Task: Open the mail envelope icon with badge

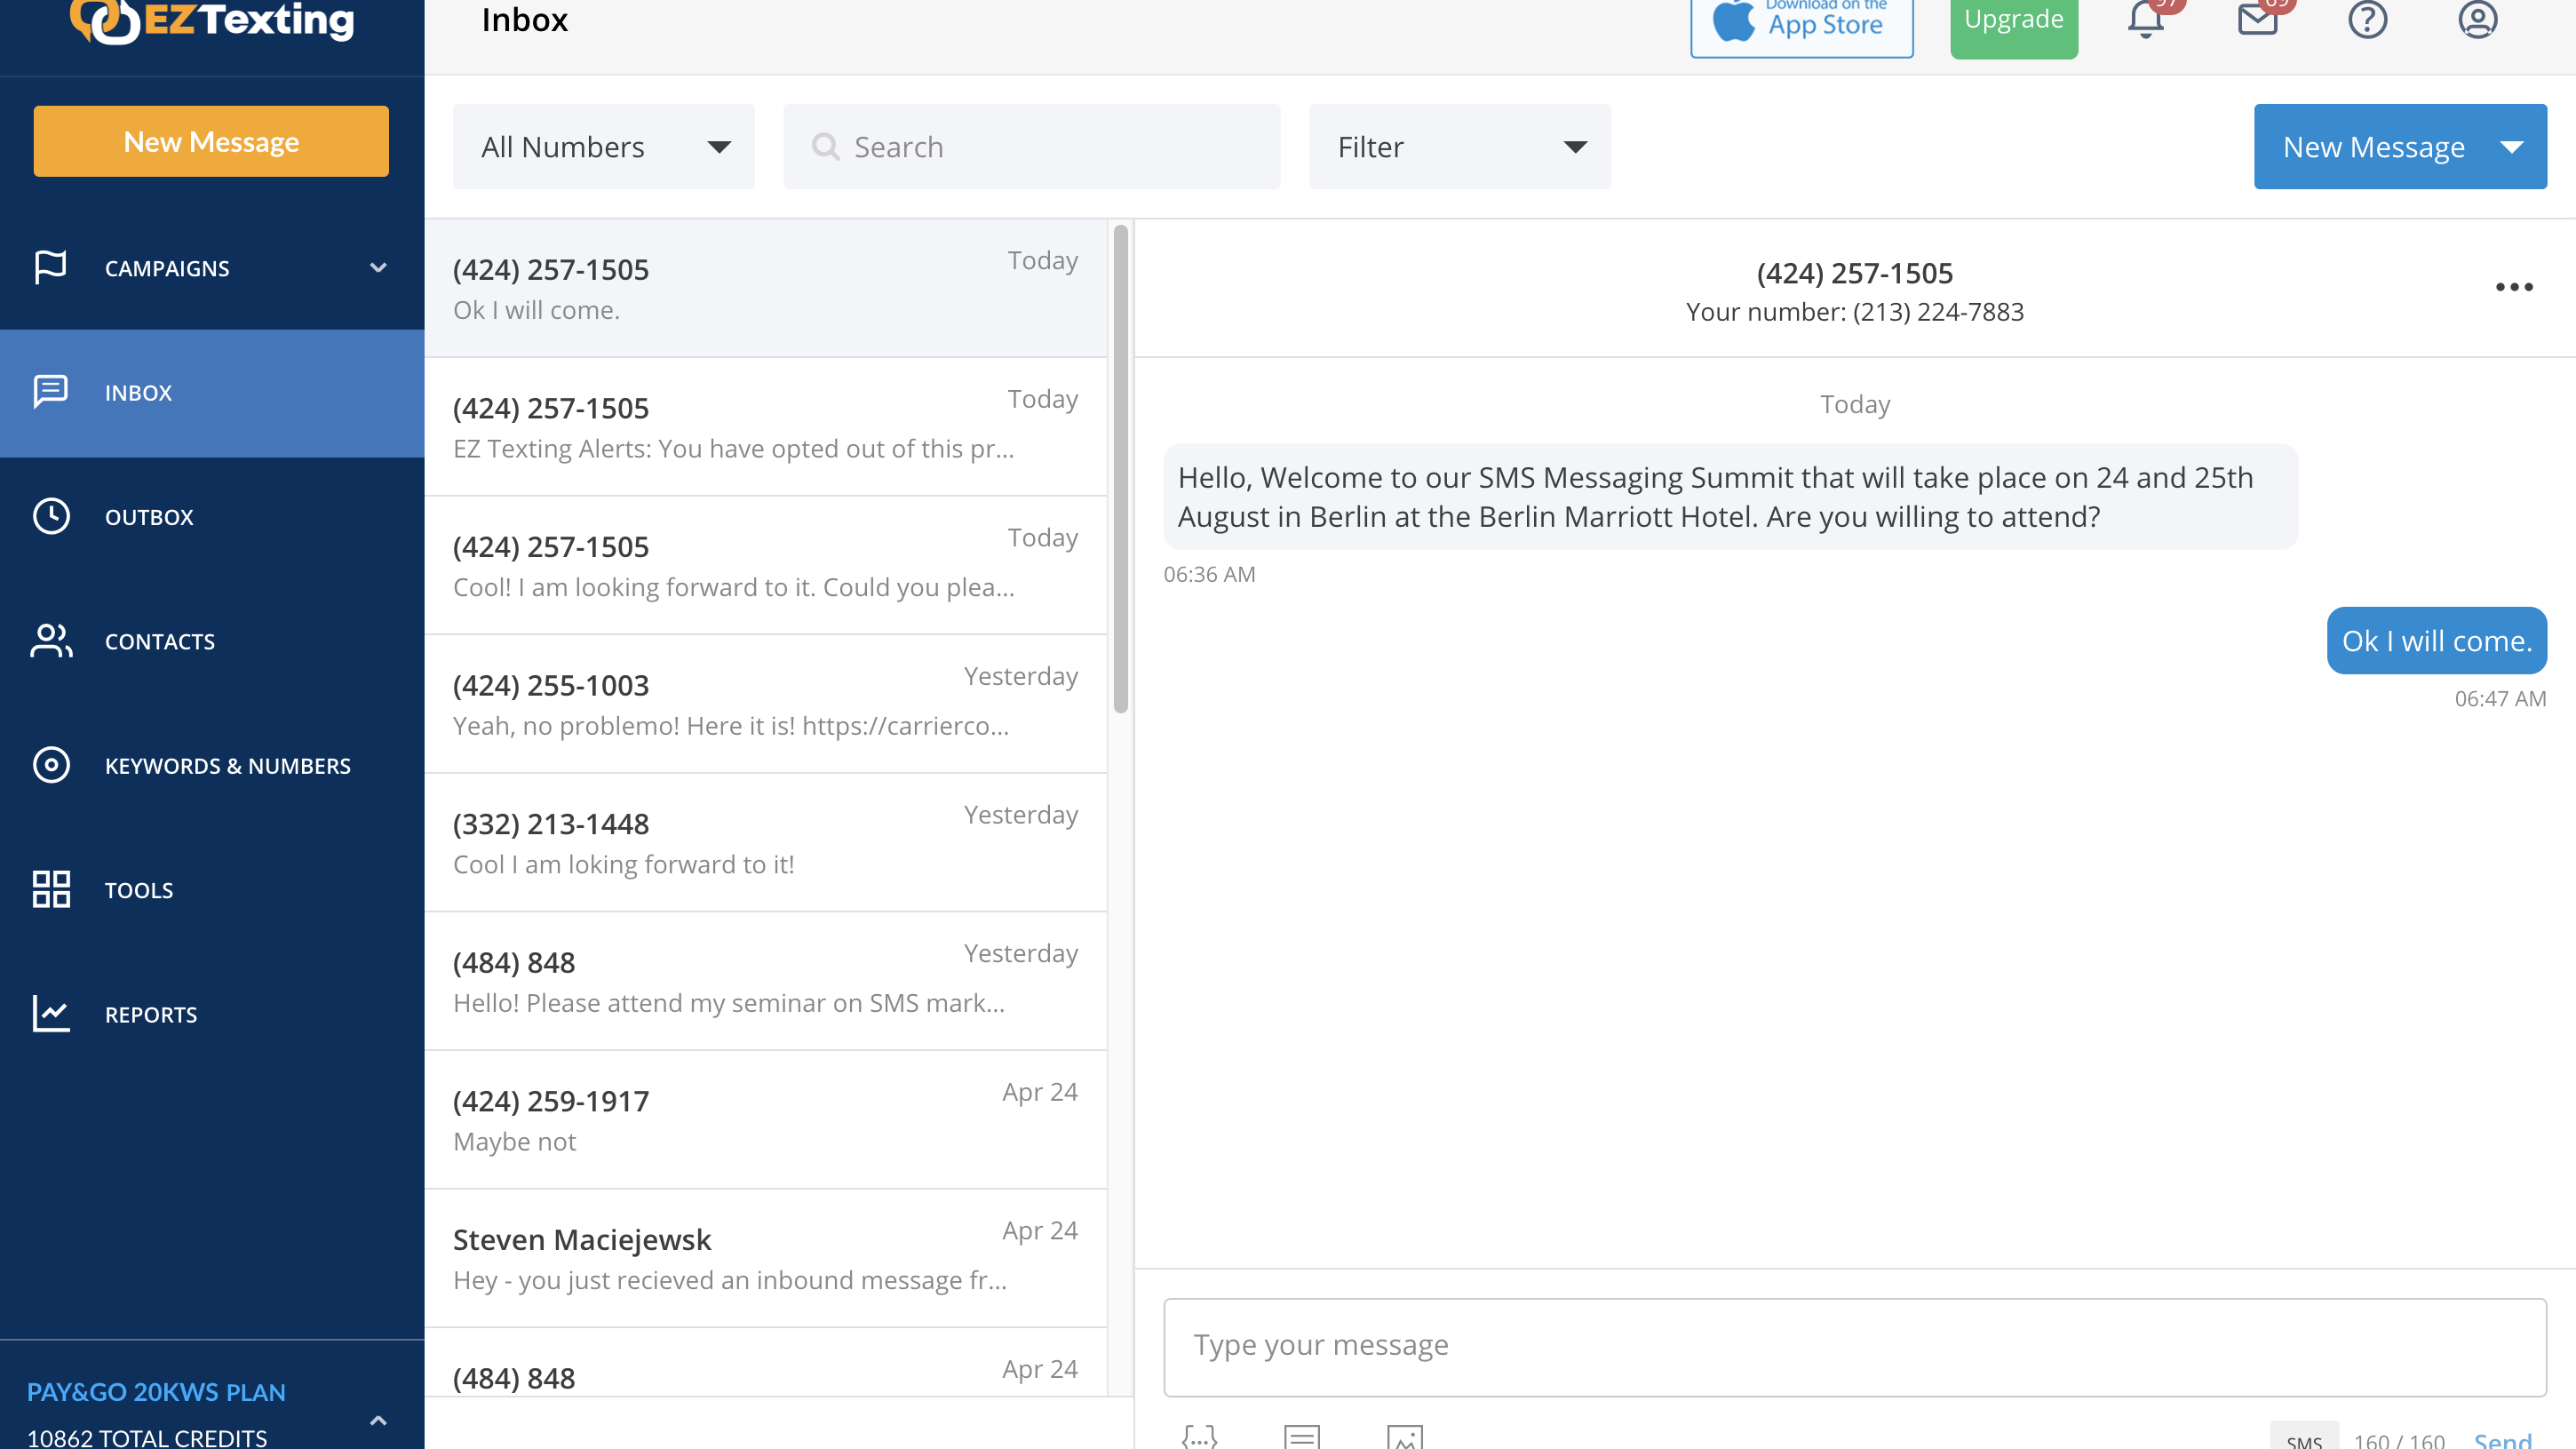Action: tap(2257, 20)
